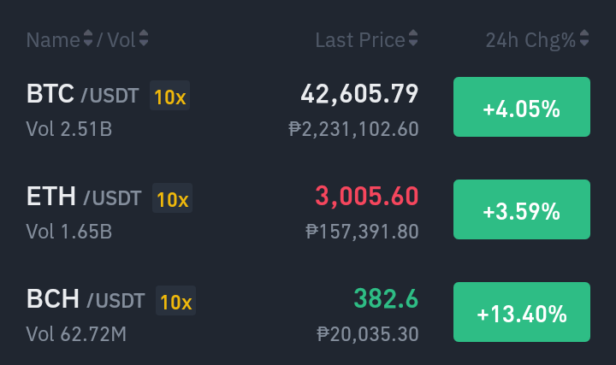Open the BCH /USDT pair
The image size is (616, 365).
(x=86, y=299)
